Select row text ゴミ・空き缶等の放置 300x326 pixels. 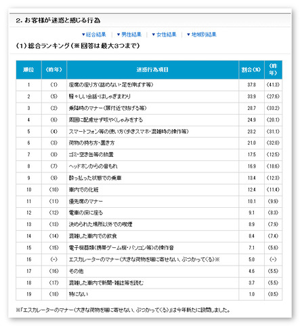click(x=91, y=154)
